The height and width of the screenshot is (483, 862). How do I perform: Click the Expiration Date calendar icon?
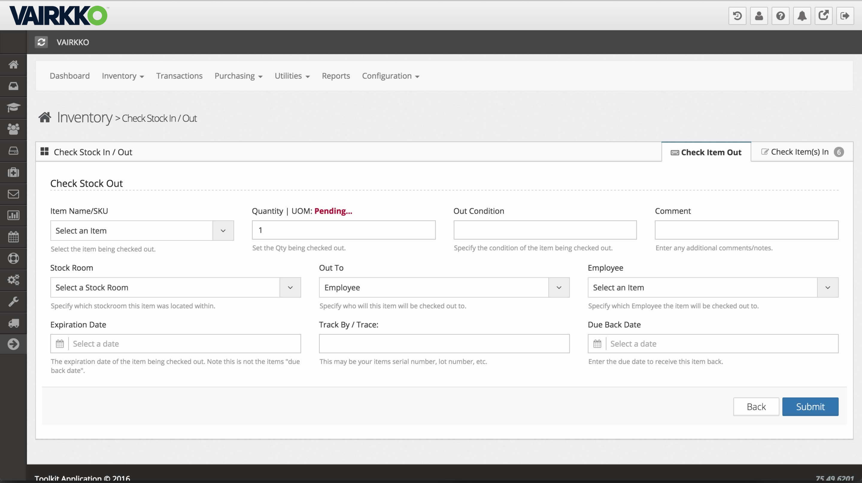pos(60,344)
